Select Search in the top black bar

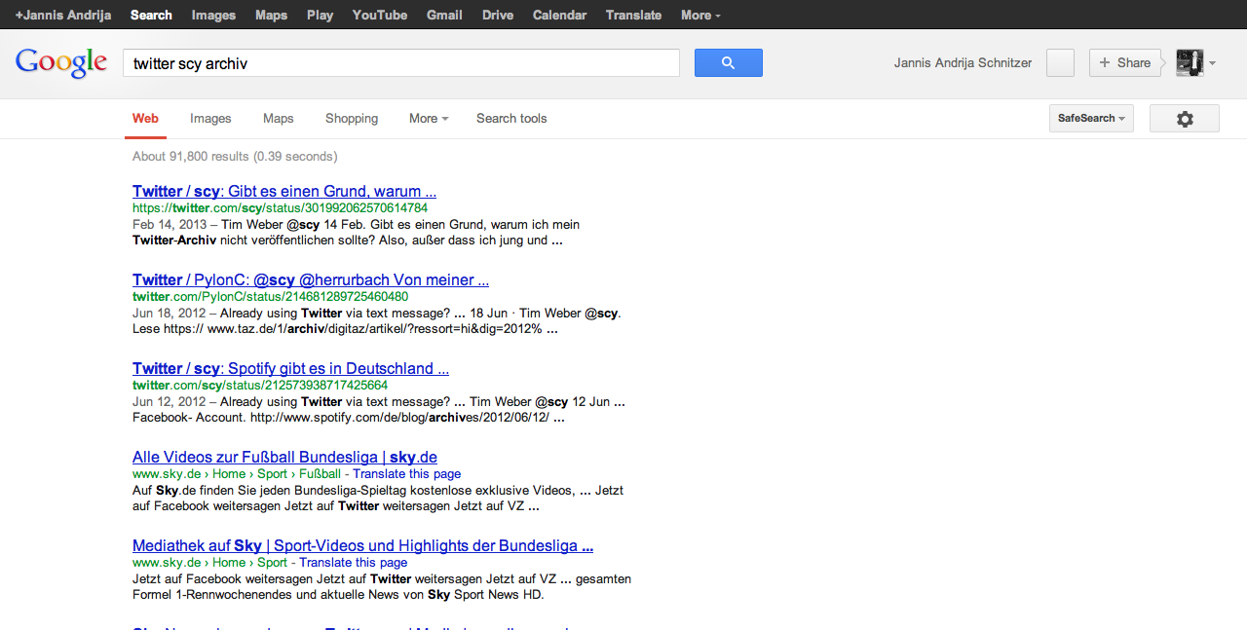151,15
